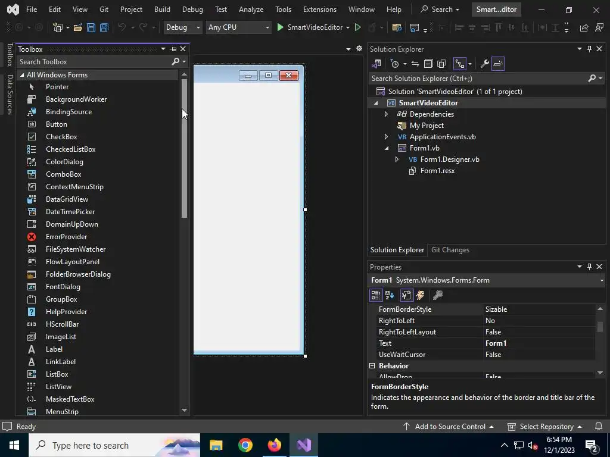This screenshot has width=610, height=457.
Task: Click the Alphabetical sort icon in Properties panel
Action: coord(390,295)
